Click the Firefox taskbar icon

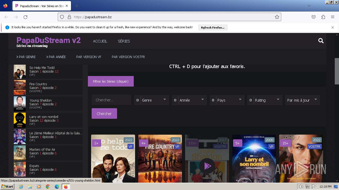pyautogui.click(x=66, y=187)
